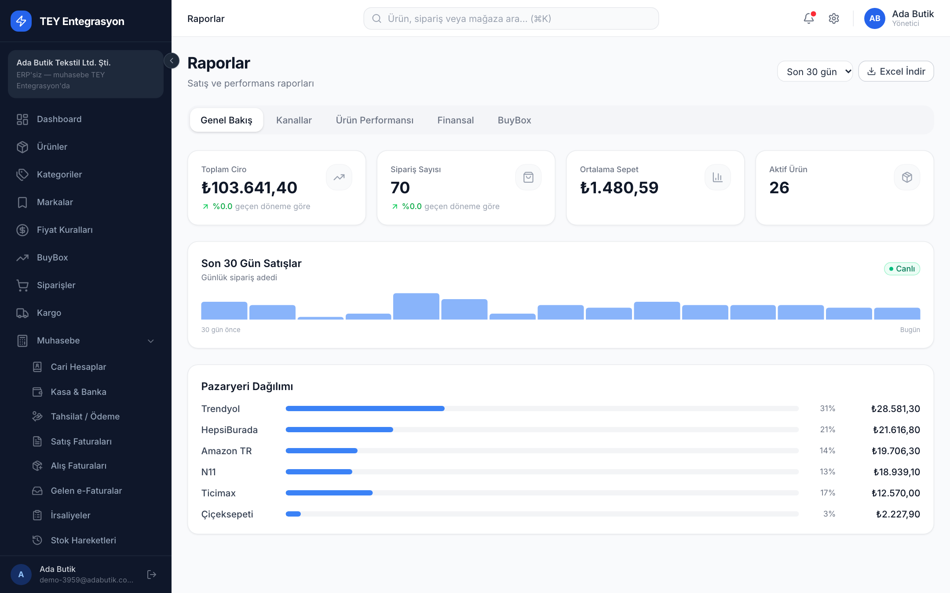The width and height of the screenshot is (950, 593).
Task: Click the Kasa & Banka wallet icon
Action: coord(37,392)
